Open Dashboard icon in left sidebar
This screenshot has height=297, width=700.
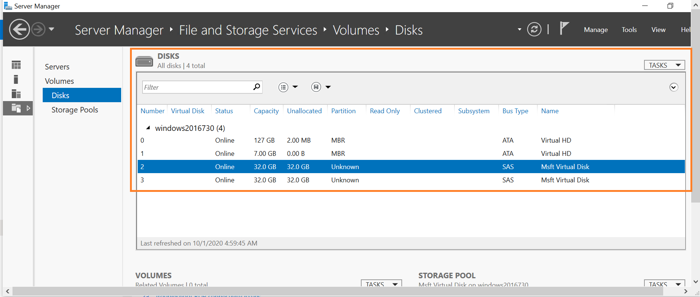(x=16, y=65)
